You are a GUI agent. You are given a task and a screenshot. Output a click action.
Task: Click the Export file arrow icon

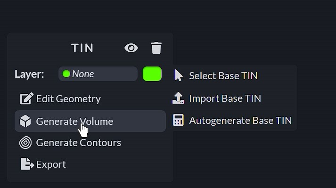click(27, 164)
